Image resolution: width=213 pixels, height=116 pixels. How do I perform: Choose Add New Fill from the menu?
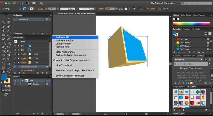[x=62, y=38]
